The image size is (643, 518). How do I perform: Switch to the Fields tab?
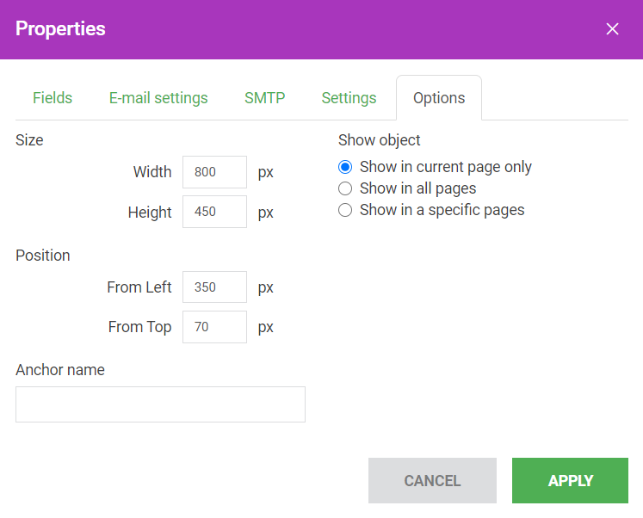[x=53, y=98]
